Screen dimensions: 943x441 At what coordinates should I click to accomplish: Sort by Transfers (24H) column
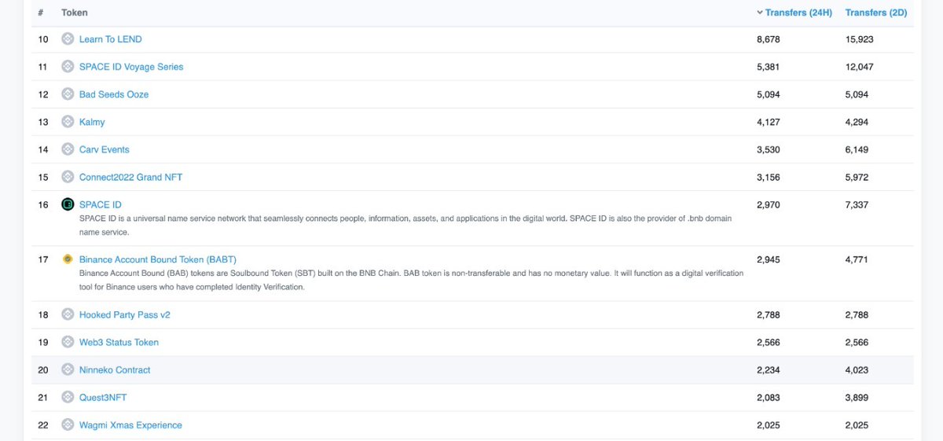pos(794,13)
